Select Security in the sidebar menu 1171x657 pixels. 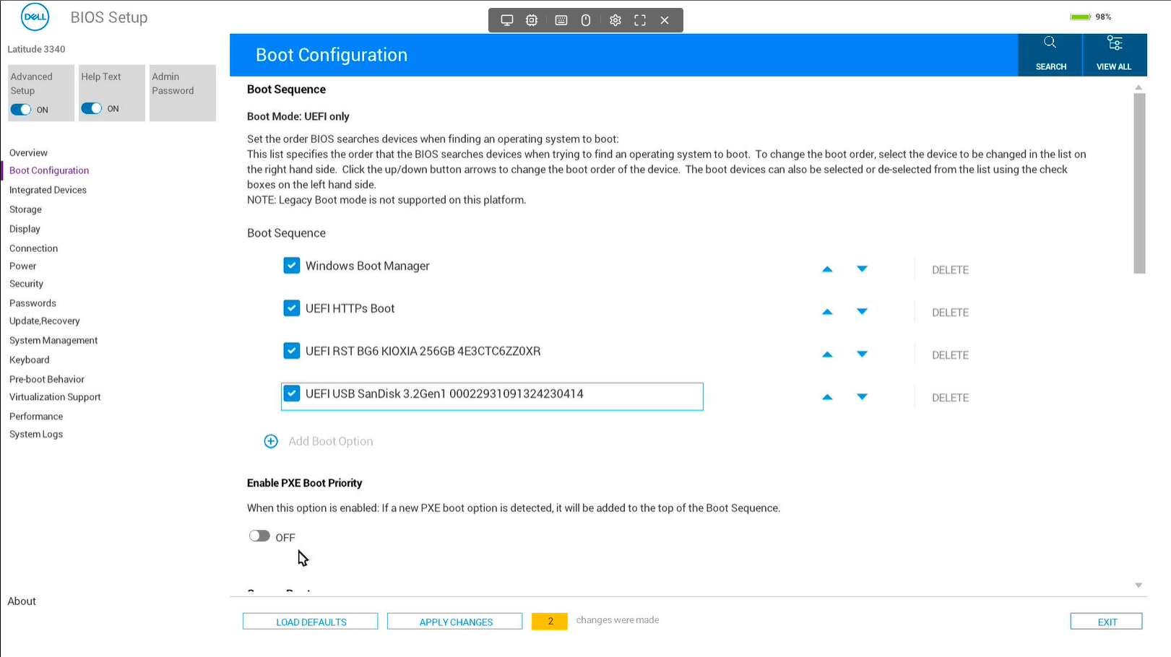26,284
